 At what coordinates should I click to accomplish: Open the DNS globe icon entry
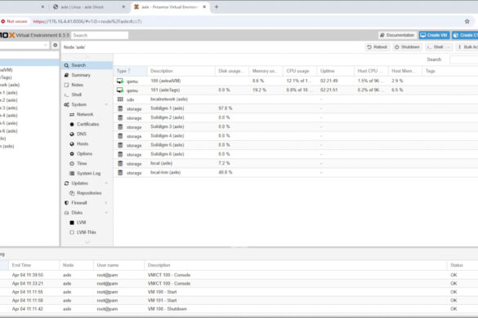tap(72, 134)
